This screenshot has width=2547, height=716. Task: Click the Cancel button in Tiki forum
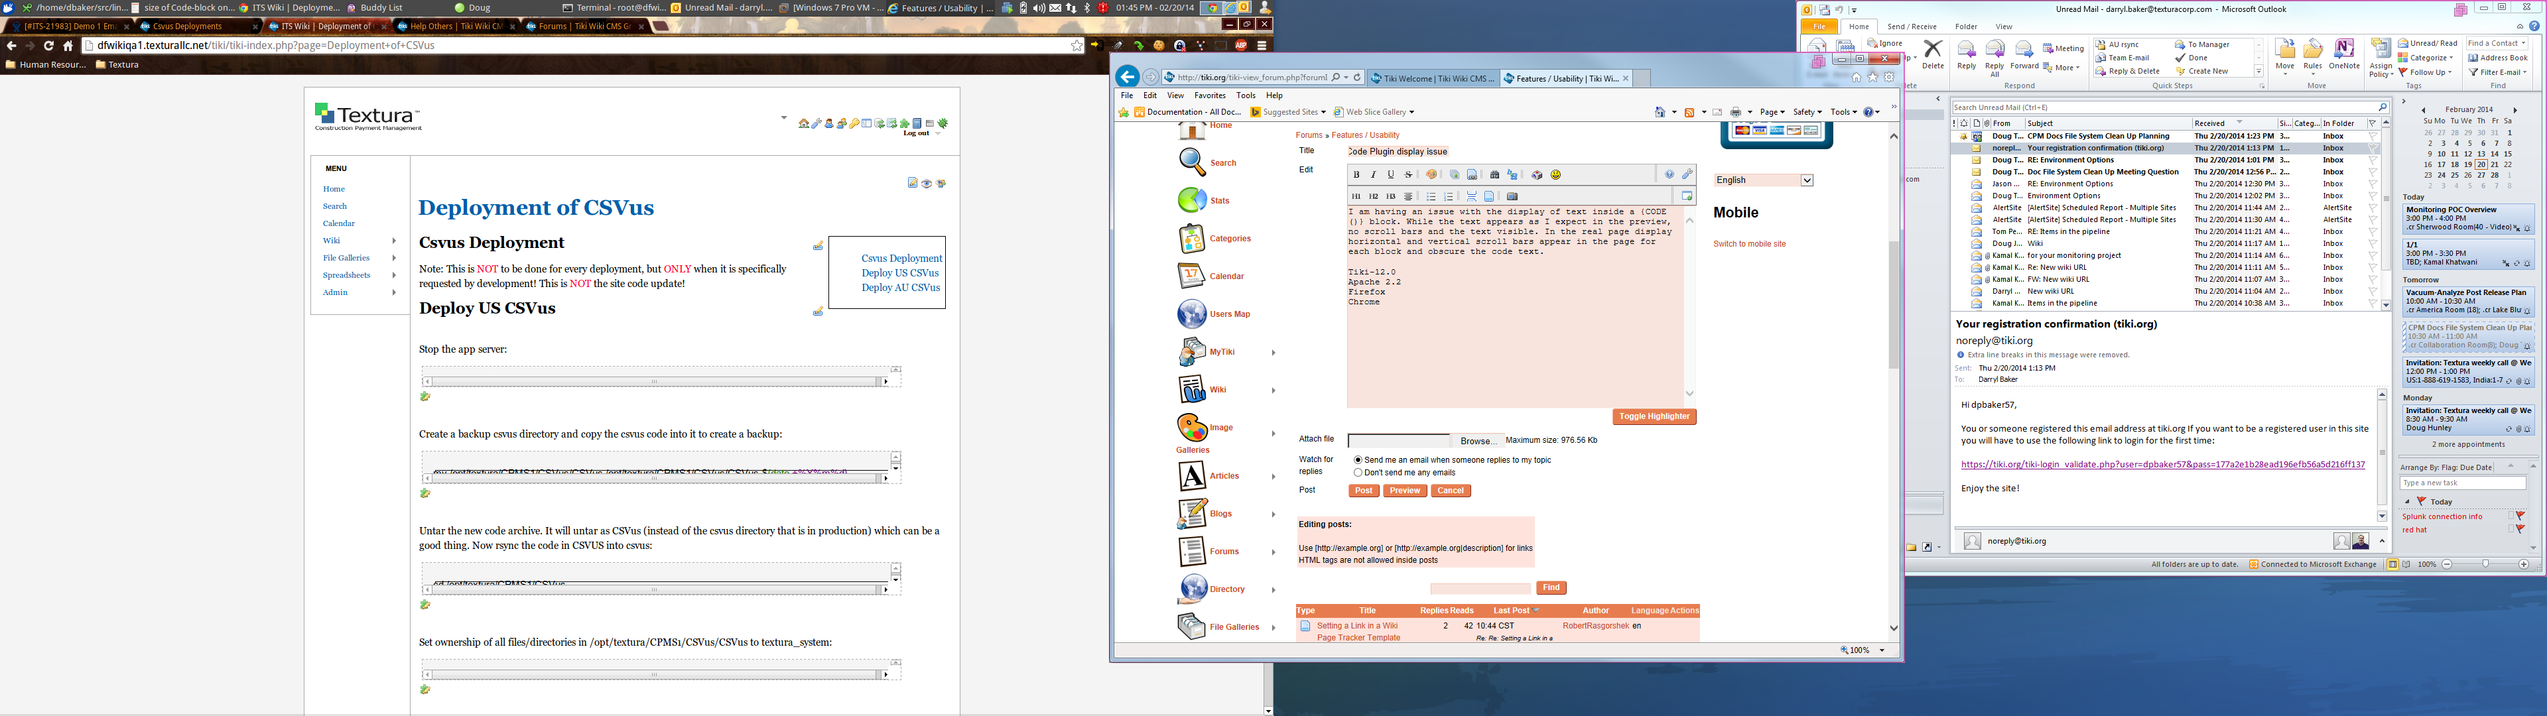(x=1451, y=491)
